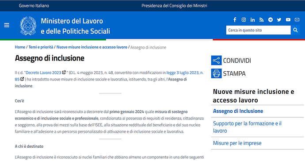
Task: Open the RSS feed icon
Action: point(261,19)
